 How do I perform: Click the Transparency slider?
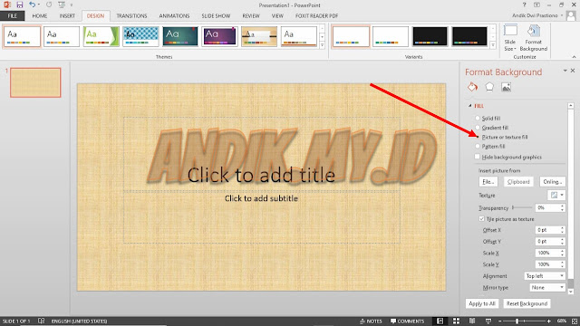[x=522, y=207]
